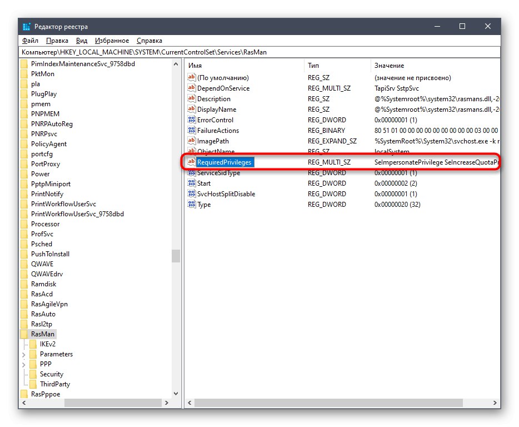This screenshot has height=427, width=519.
Task: Open the Файл menu
Action: tap(30, 41)
